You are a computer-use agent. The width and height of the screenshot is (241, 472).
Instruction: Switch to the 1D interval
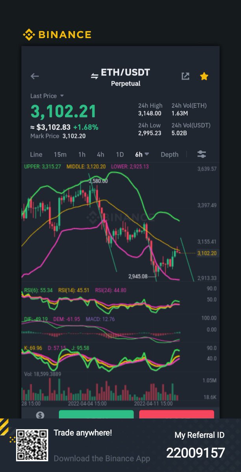[120, 154]
